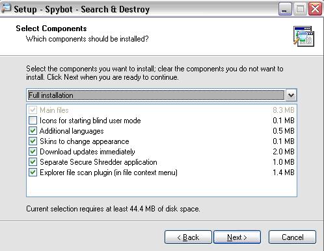Image resolution: width=324 pixels, height=251 pixels.
Task: Click the Spybot setup title bar icon
Action: click(6, 8)
